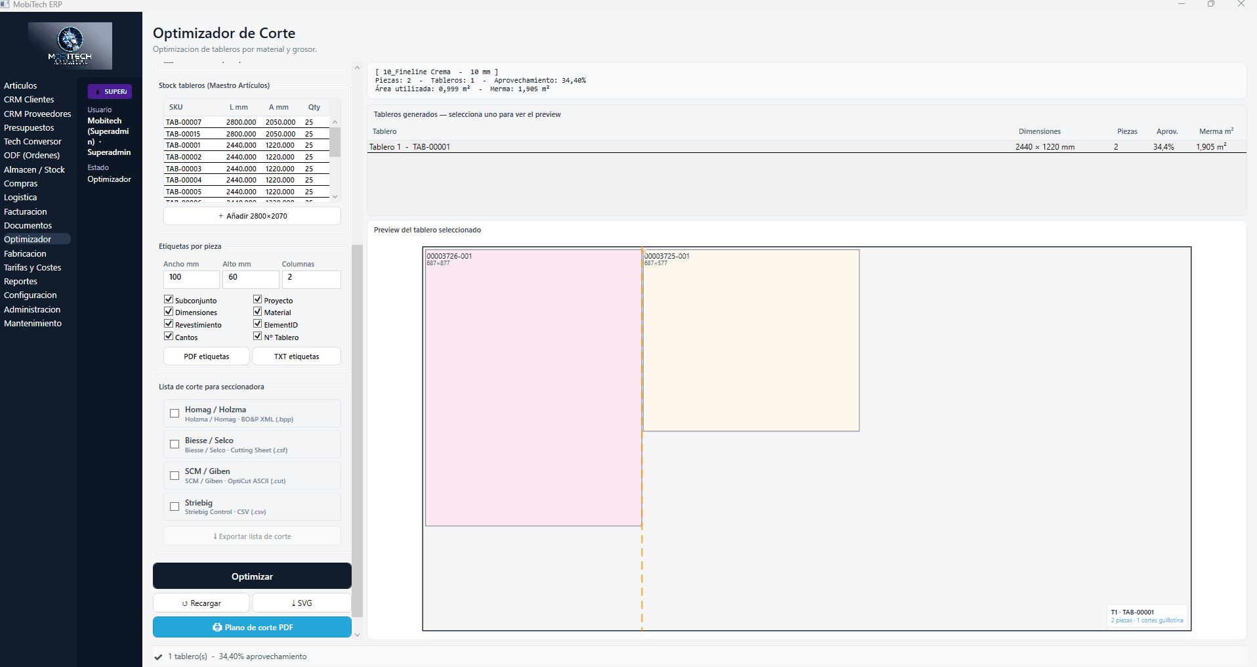Reload data with the Recargar button
Viewport: 1257px width, 667px height.
click(x=201, y=603)
